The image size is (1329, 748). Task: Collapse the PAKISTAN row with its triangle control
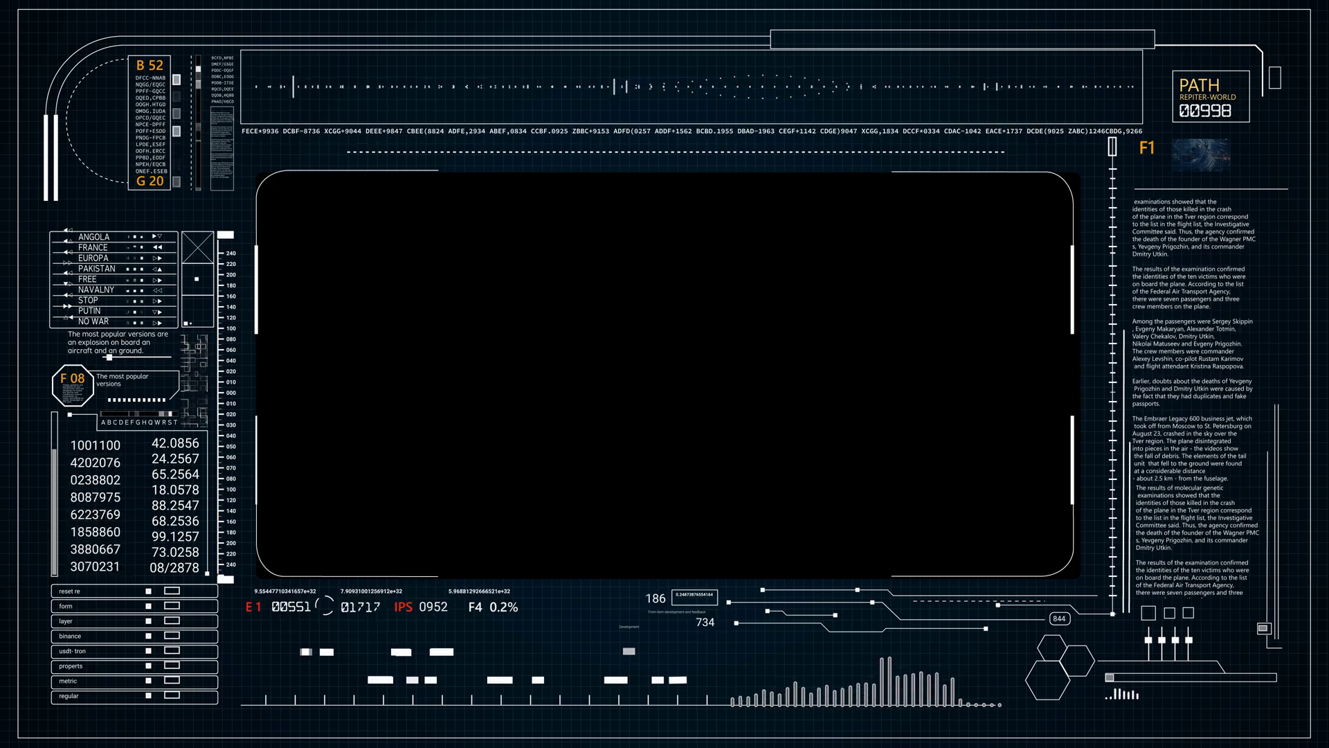pos(156,269)
